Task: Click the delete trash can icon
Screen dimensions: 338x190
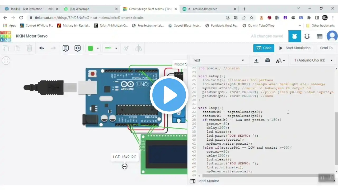Action: coord(29,48)
